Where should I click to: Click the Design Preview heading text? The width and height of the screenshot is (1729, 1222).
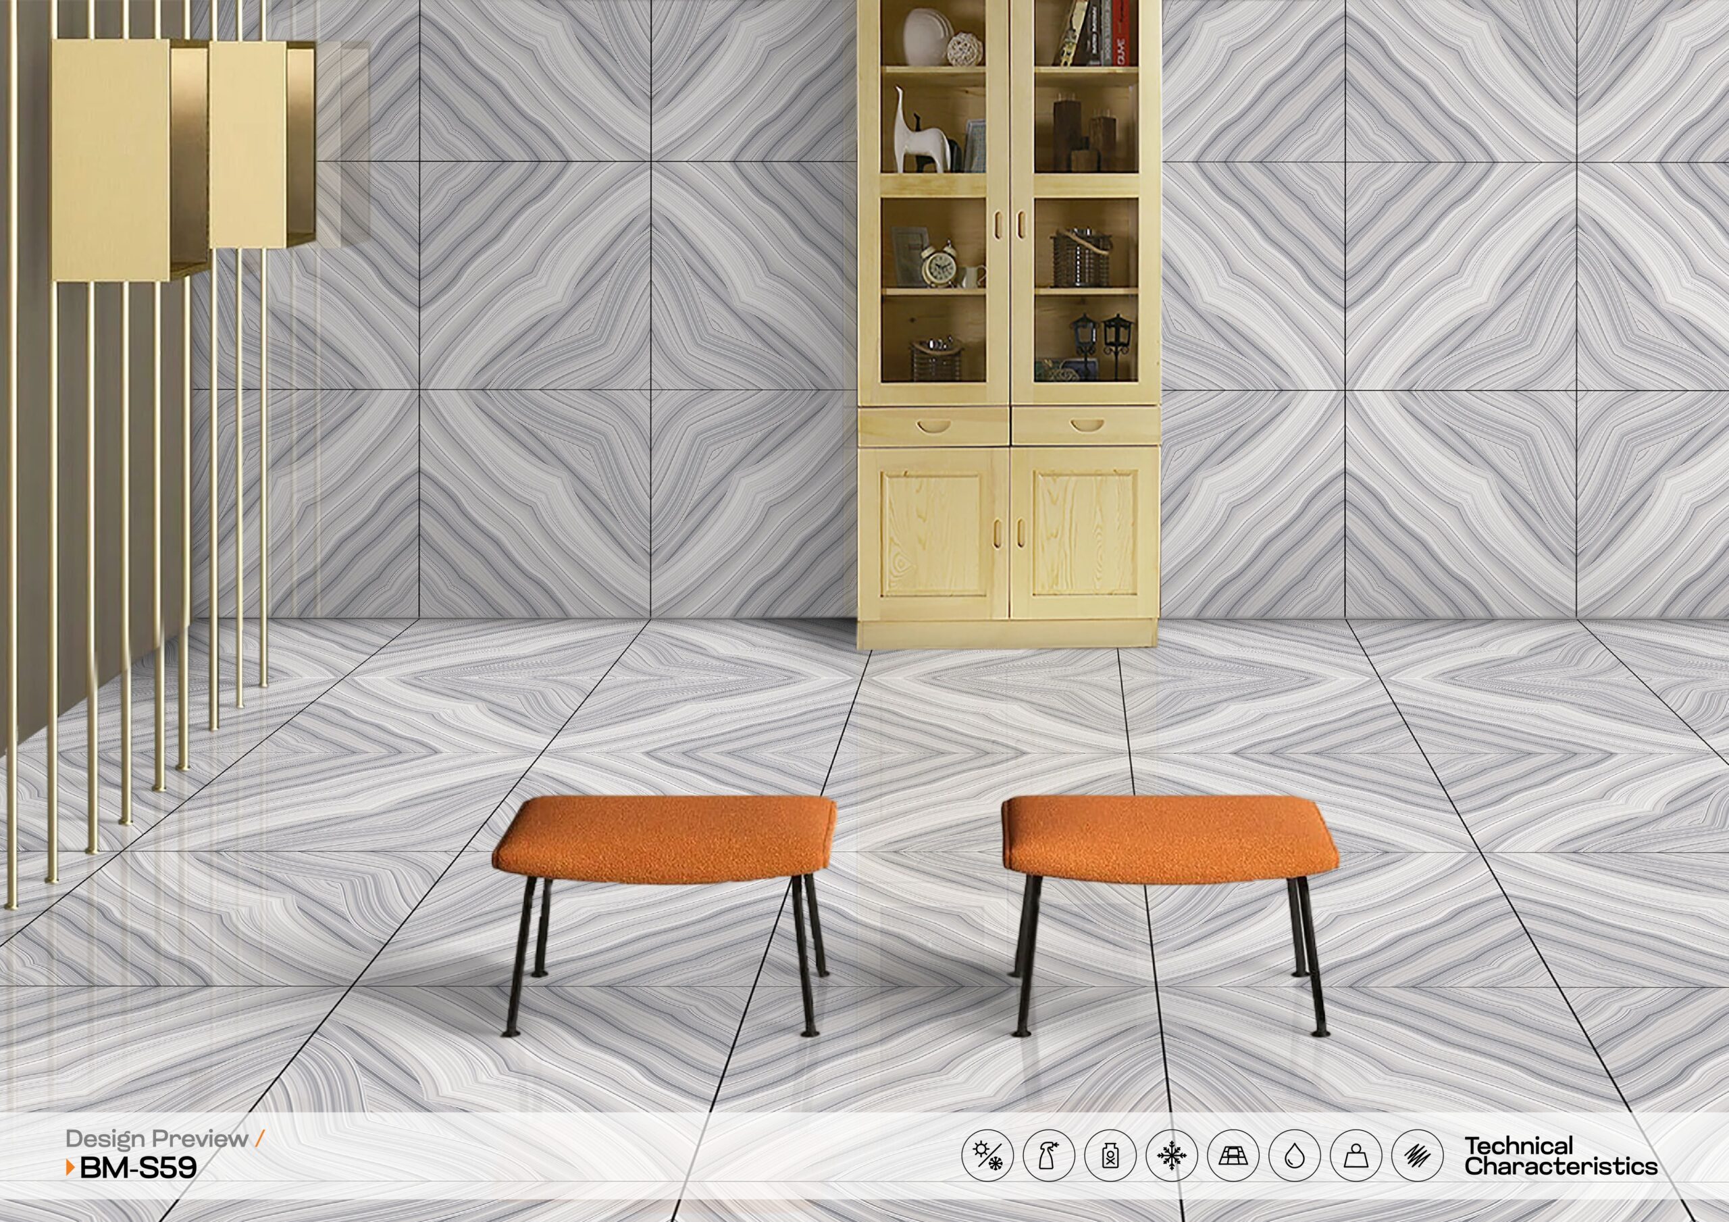click(x=157, y=1138)
